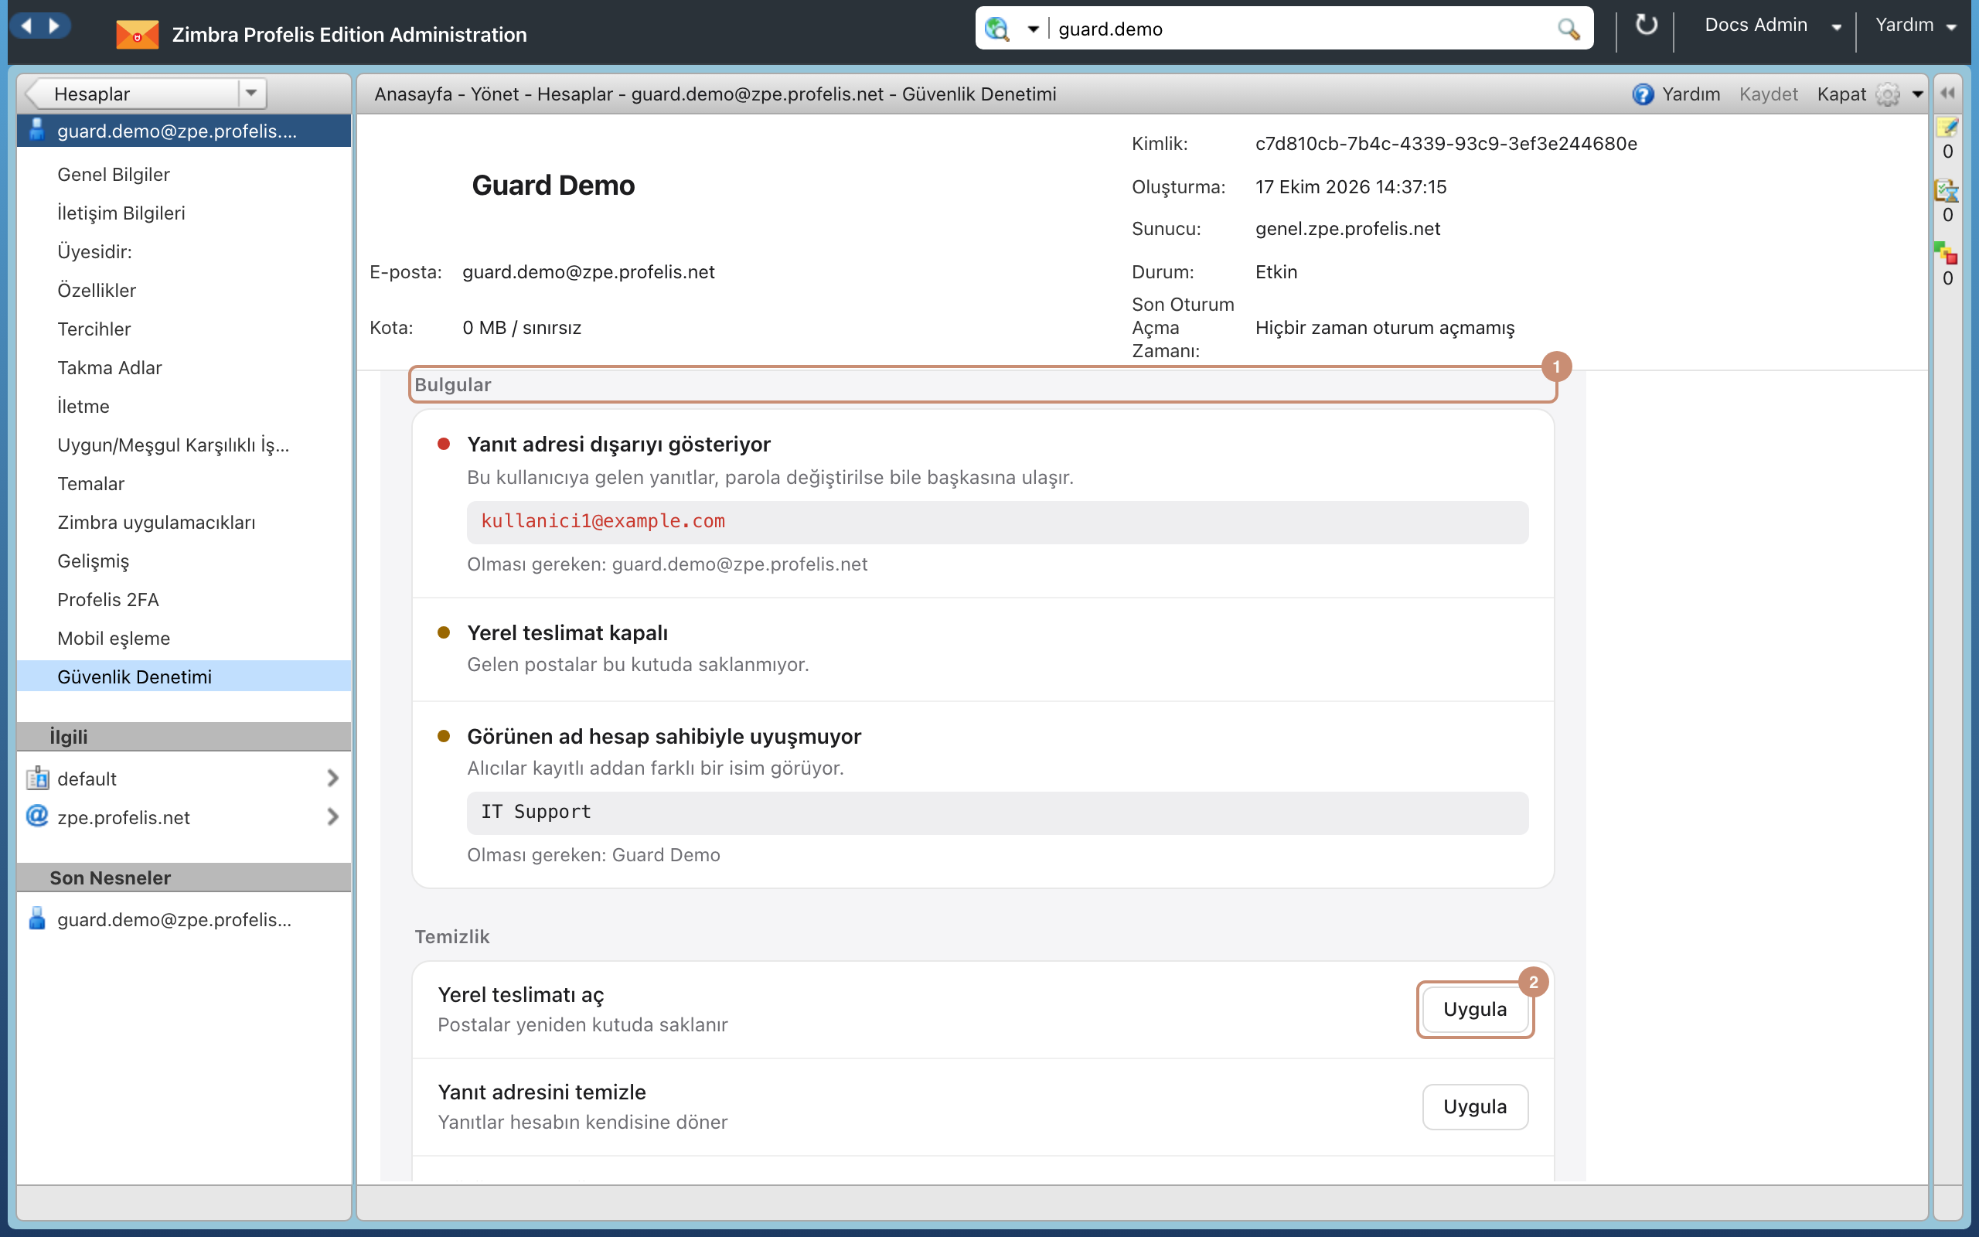The image size is (1979, 1237).
Task: Open Mobil eşleme section
Action: click(x=114, y=638)
